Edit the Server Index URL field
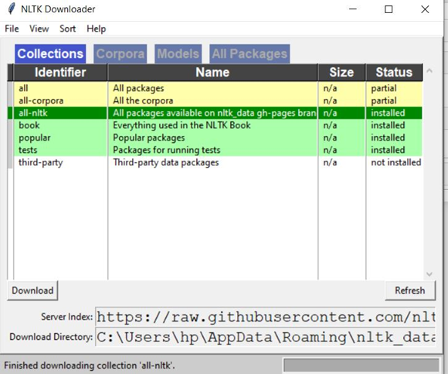Image resolution: width=448 pixels, height=374 pixels. coord(265,317)
